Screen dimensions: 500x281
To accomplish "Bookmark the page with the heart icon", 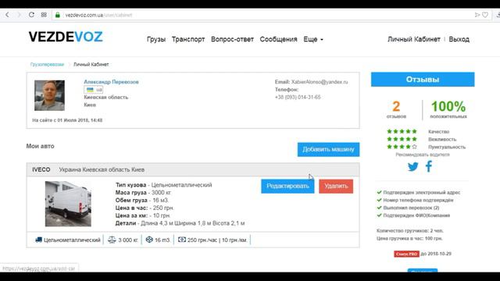I will 485,15.
